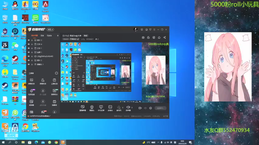Change the CSGO stream category
This screenshot has width=259, height=145.
[x=71, y=39]
